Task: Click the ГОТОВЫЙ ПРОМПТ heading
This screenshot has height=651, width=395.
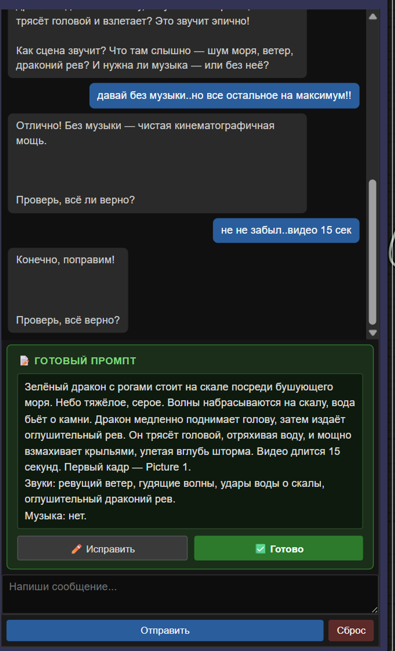Action: coord(85,361)
